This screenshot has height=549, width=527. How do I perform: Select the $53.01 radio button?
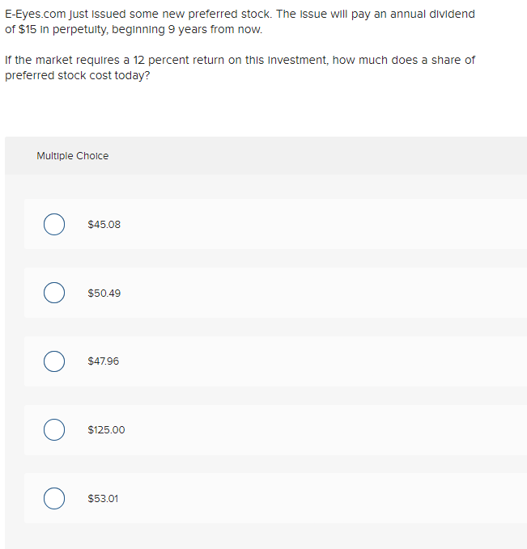tap(54, 499)
